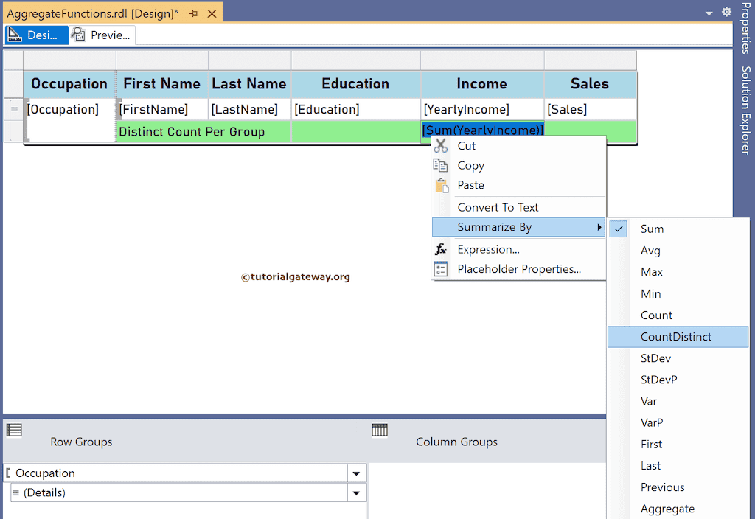Open Placeholder Properties via its icon
Viewport: 755px width, 519px height.
(x=441, y=269)
